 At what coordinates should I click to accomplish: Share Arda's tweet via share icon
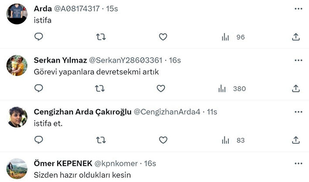pyautogui.click(x=296, y=37)
